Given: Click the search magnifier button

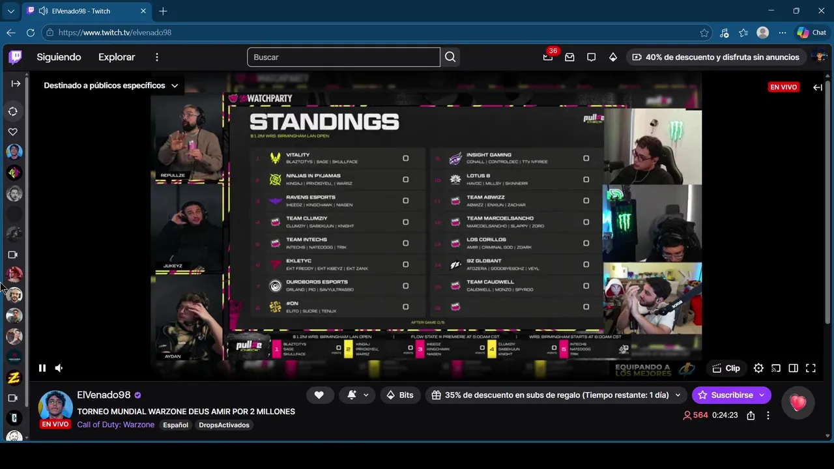Looking at the screenshot, I should [450, 57].
